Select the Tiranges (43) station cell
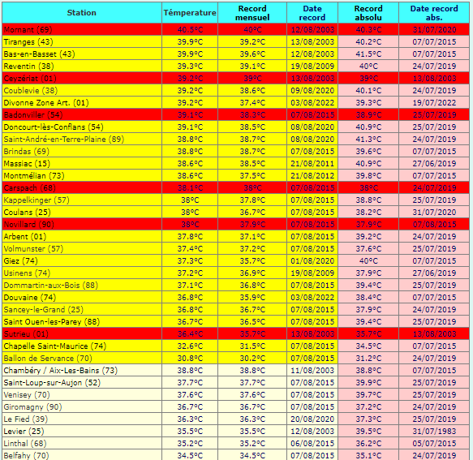 82,41
